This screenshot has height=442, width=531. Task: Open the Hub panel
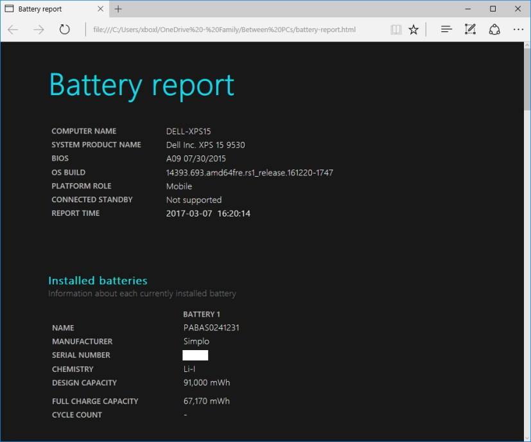point(446,29)
